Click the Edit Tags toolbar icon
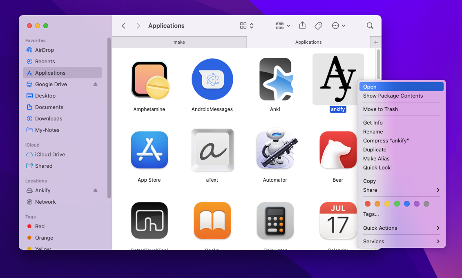Screen dimensions: 462x278 click(318, 26)
